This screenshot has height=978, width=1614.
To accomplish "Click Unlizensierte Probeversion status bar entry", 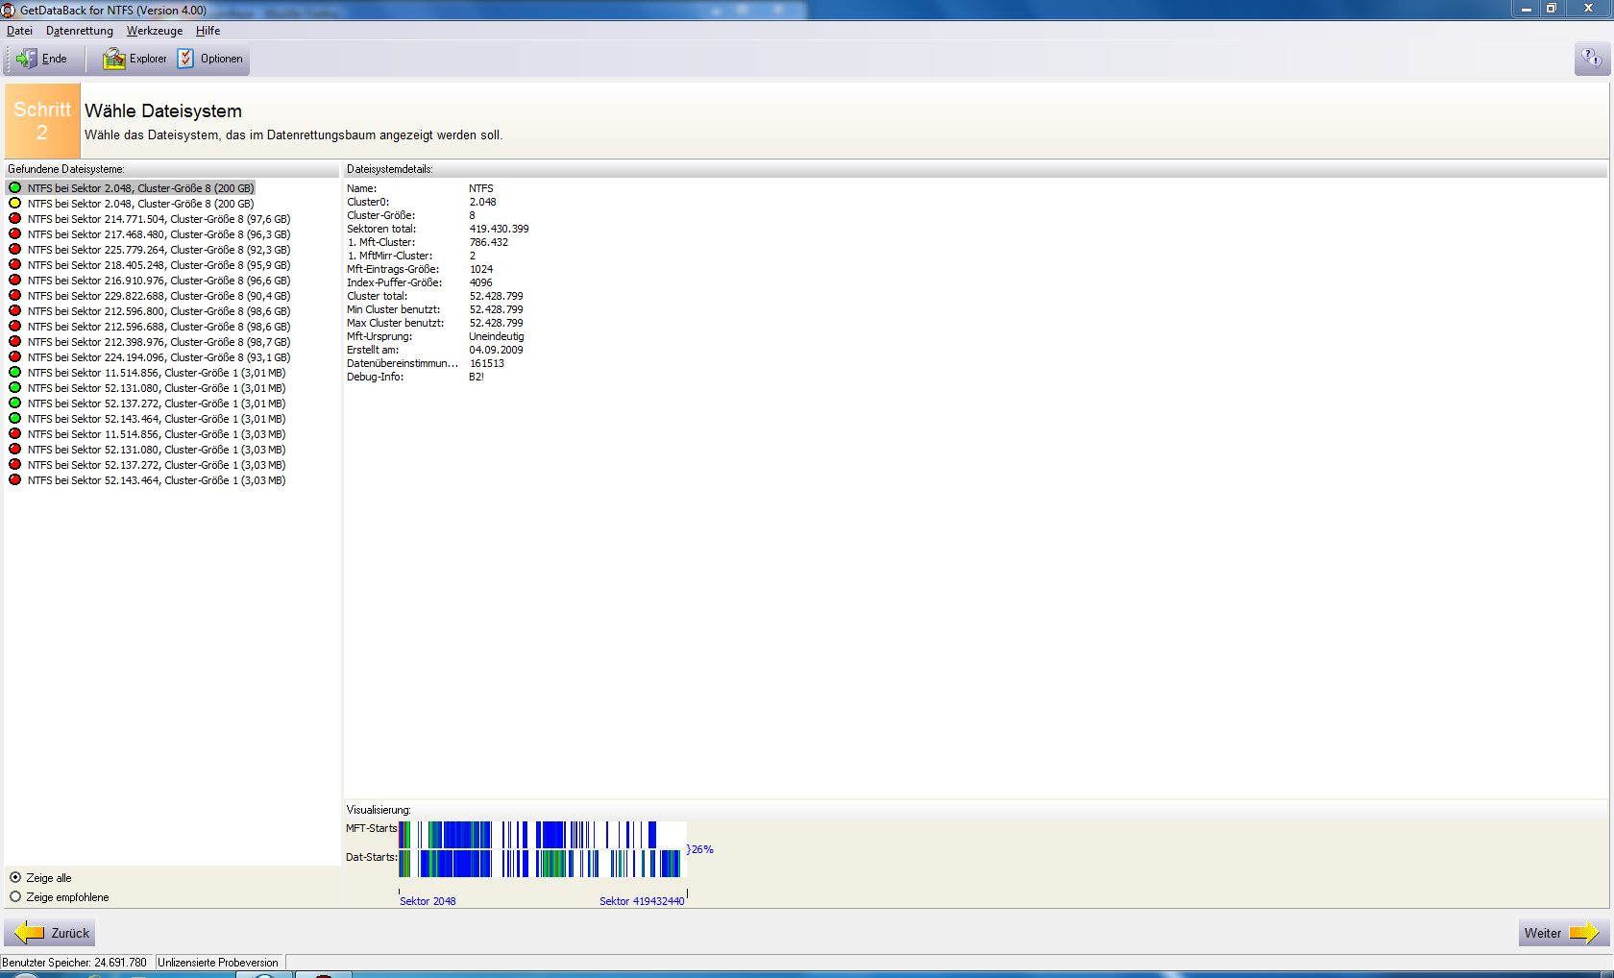I will pos(218,962).
